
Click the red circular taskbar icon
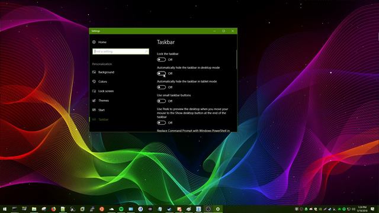pyautogui.click(x=102, y=209)
